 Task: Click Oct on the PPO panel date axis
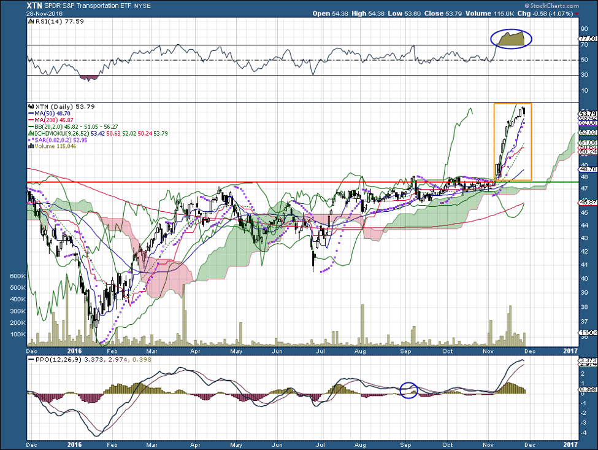(x=447, y=444)
